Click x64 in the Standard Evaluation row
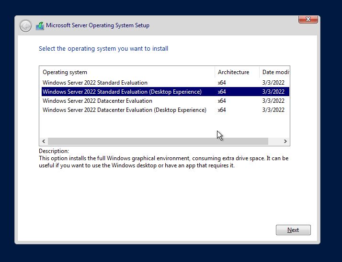Viewport: 342px width, 262px height. click(222, 83)
